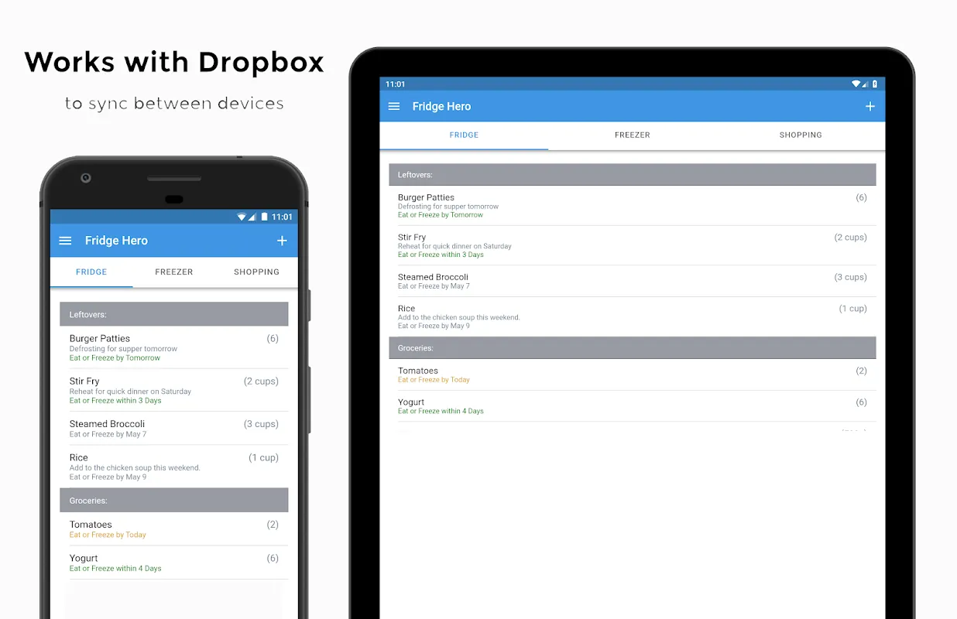
Task: Open the Burger Patties item on the phone
Action: 173,347
